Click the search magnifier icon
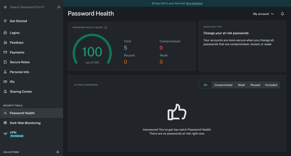 (x=59, y=7)
